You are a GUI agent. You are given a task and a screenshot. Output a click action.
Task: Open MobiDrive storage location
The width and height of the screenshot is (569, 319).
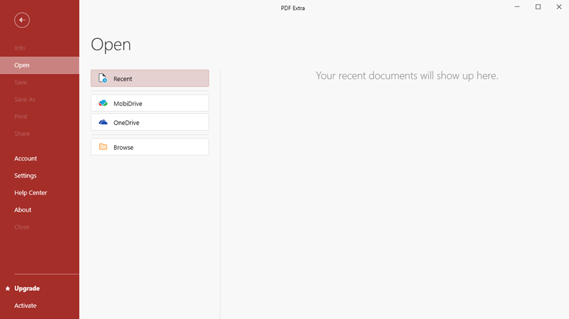(x=150, y=103)
